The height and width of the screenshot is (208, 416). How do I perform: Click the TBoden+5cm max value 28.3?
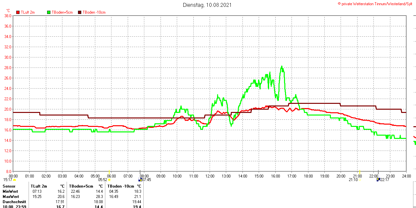click(99, 197)
